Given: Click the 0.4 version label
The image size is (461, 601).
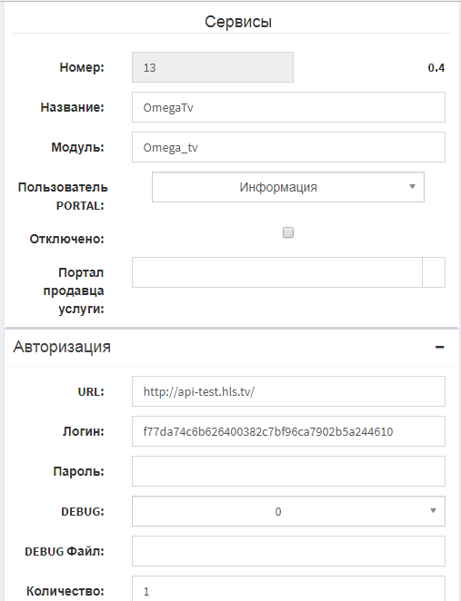Looking at the screenshot, I should pos(436,68).
